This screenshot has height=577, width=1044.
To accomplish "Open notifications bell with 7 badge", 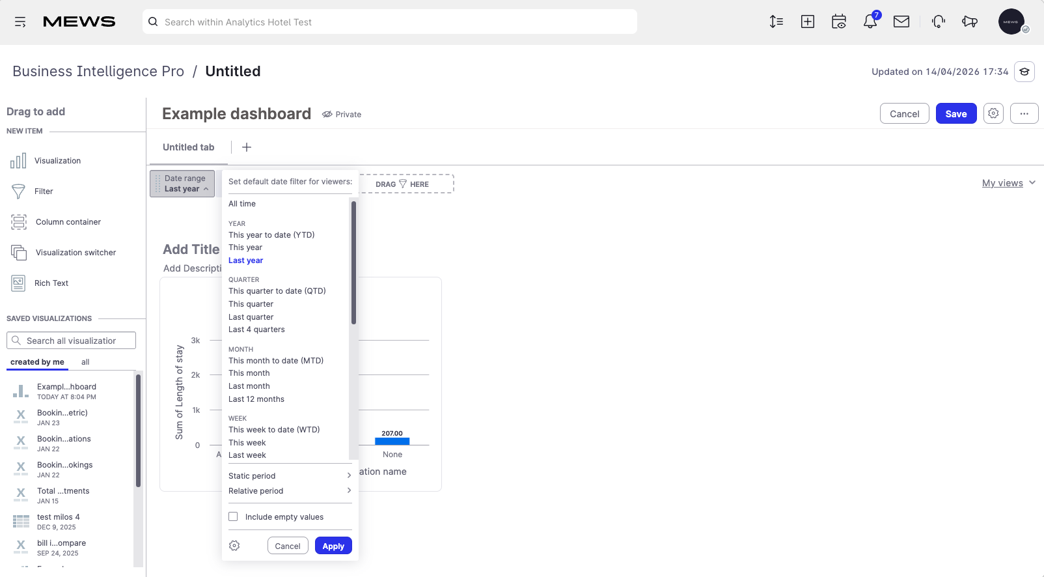I will [870, 21].
